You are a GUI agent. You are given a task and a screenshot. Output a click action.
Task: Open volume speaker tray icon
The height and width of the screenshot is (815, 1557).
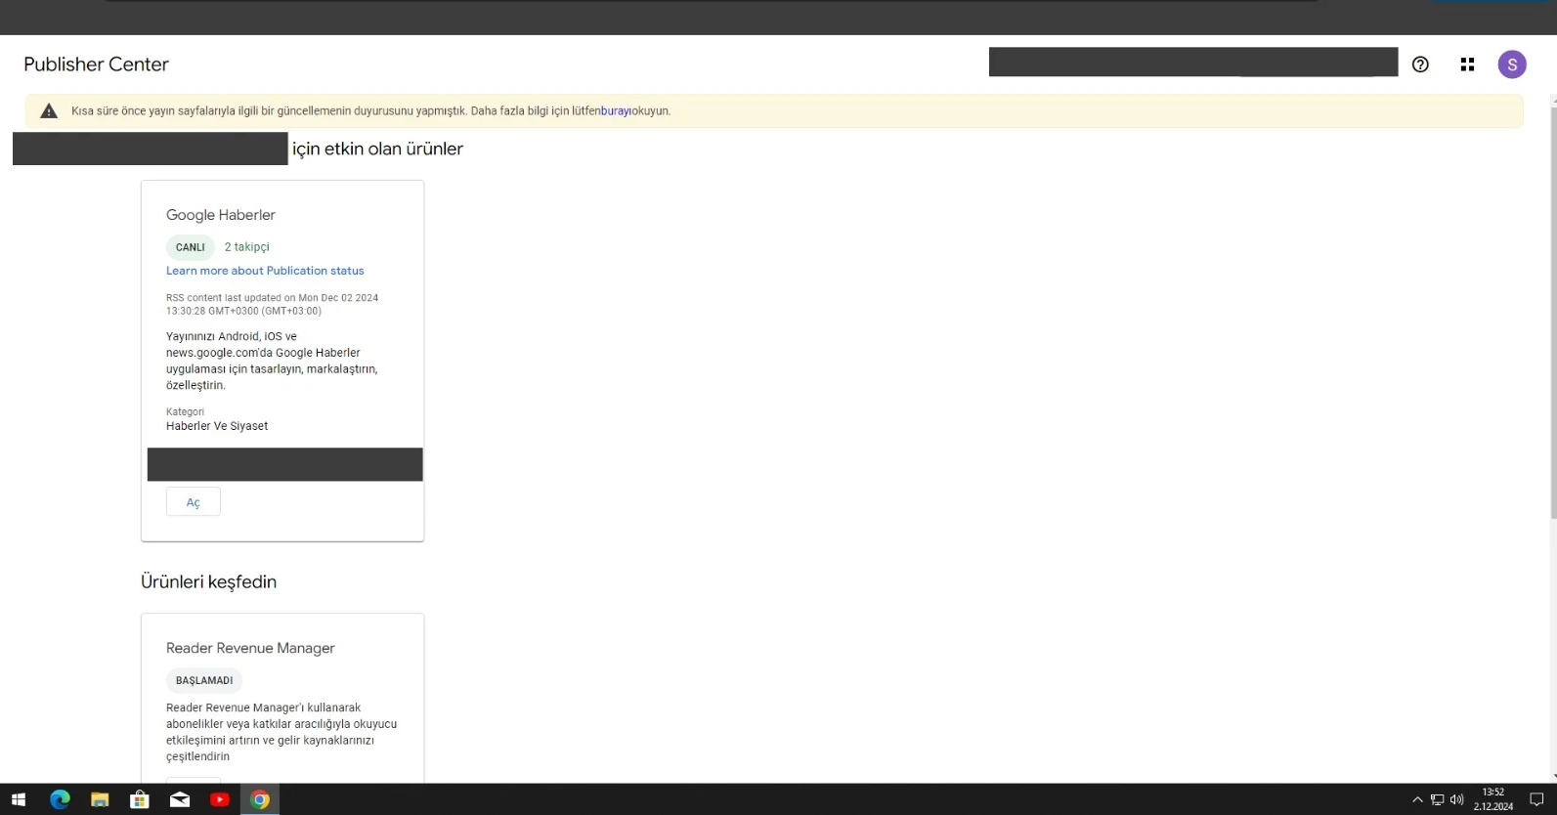coord(1456,799)
